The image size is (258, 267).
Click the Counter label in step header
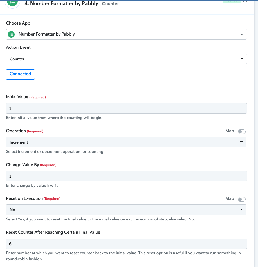pos(111,4)
